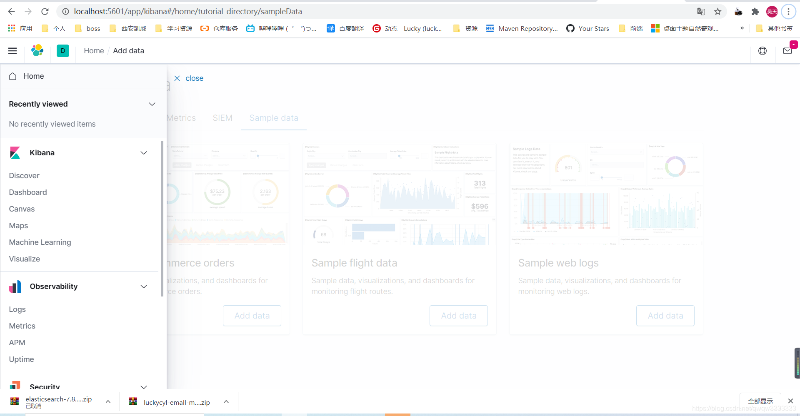Image resolution: width=800 pixels, height=416 pixels.
Task: Open the browser extensions puzzle icon
Action: pos(755,12)
